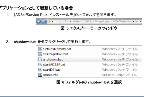
Task: Select Windows7_OS (C:) breadcrumb segment
Action: click(x=82, y=21)
